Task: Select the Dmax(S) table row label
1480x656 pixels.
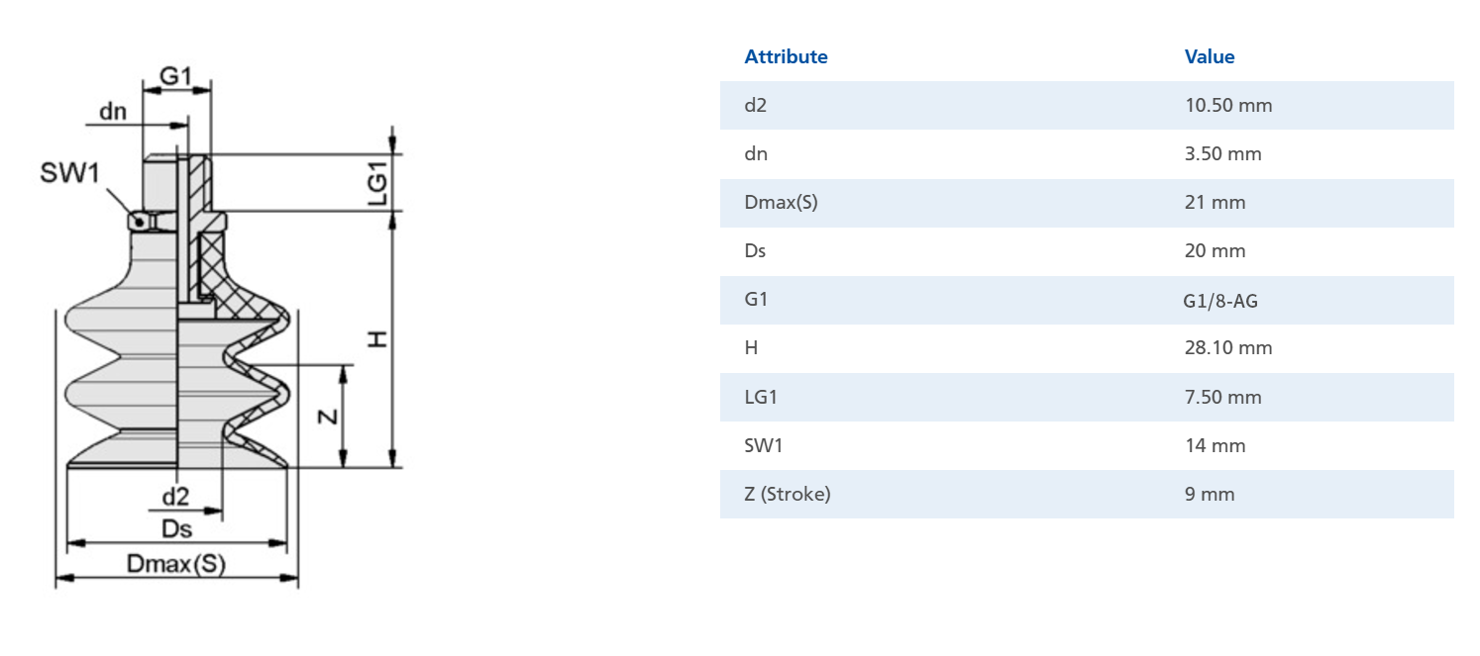Action: [x=781, y=203]
